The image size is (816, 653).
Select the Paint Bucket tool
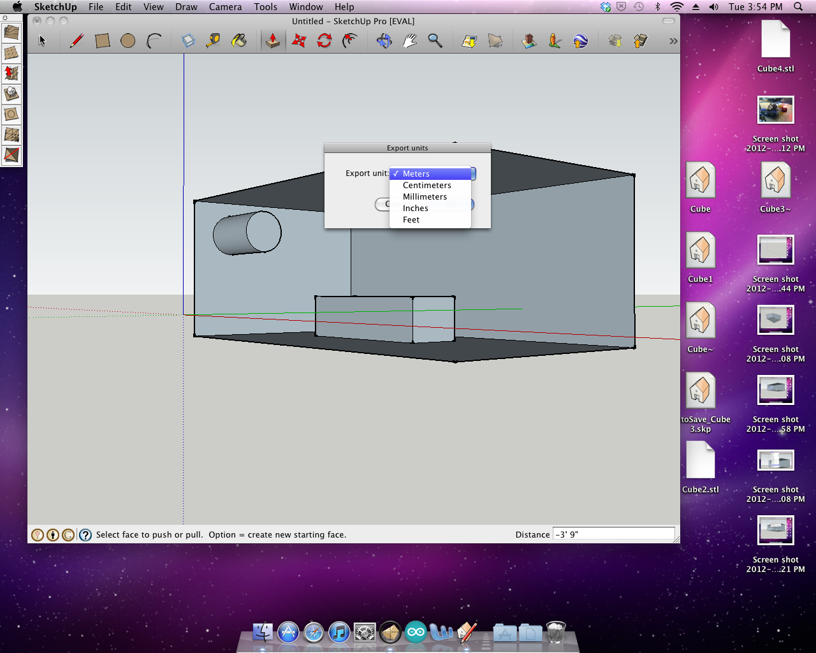tap(239, 40)
